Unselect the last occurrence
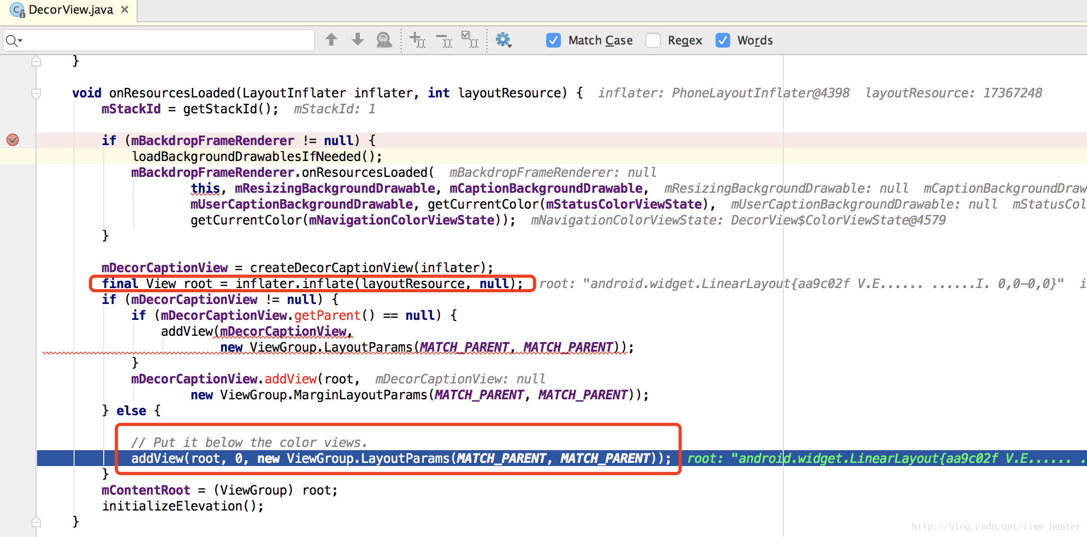 click(444, 40)
